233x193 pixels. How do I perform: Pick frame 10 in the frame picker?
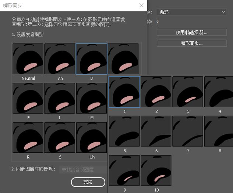156,170
